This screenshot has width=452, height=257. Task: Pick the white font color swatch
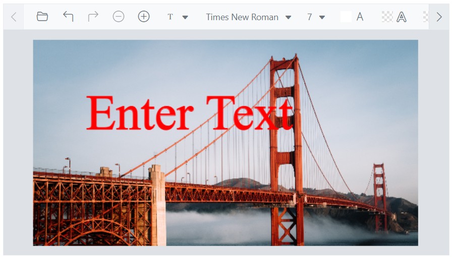pos(346,17)
